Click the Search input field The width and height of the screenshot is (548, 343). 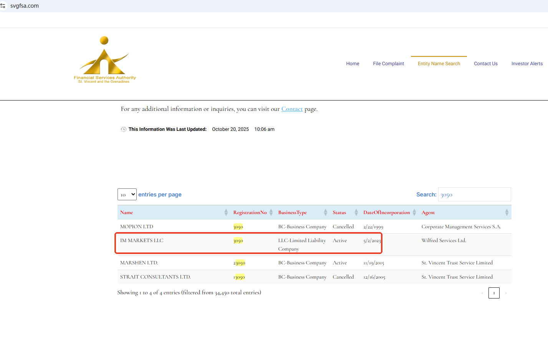pyautogui.click(x=474, y=195)
